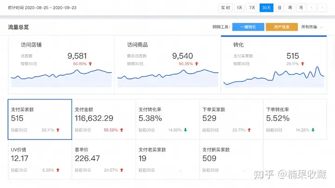Click the red up arrow in 下单买家数
Viewport: 335px width, 188px height.
tap(249, 130)
